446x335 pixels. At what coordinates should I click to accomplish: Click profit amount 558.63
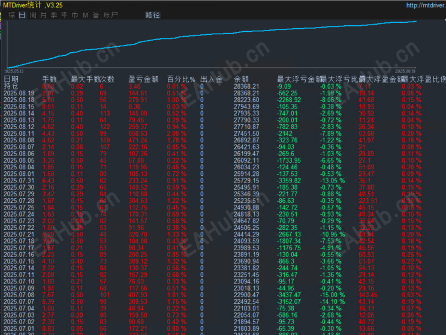(138, 134)
